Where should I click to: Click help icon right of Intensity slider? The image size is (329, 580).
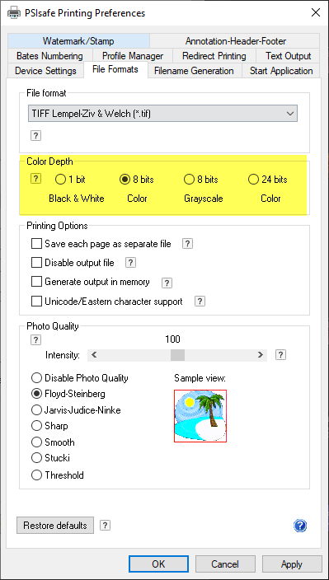click(280, 355)
